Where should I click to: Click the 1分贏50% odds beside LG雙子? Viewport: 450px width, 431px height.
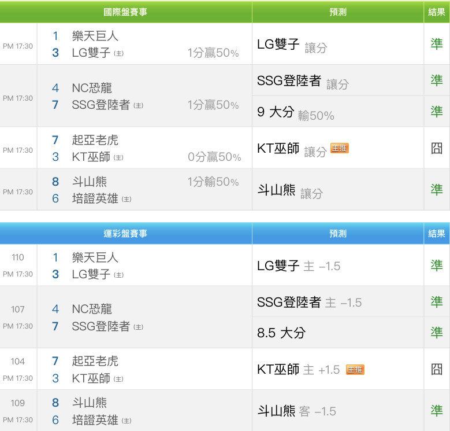[x=213, y=53]
